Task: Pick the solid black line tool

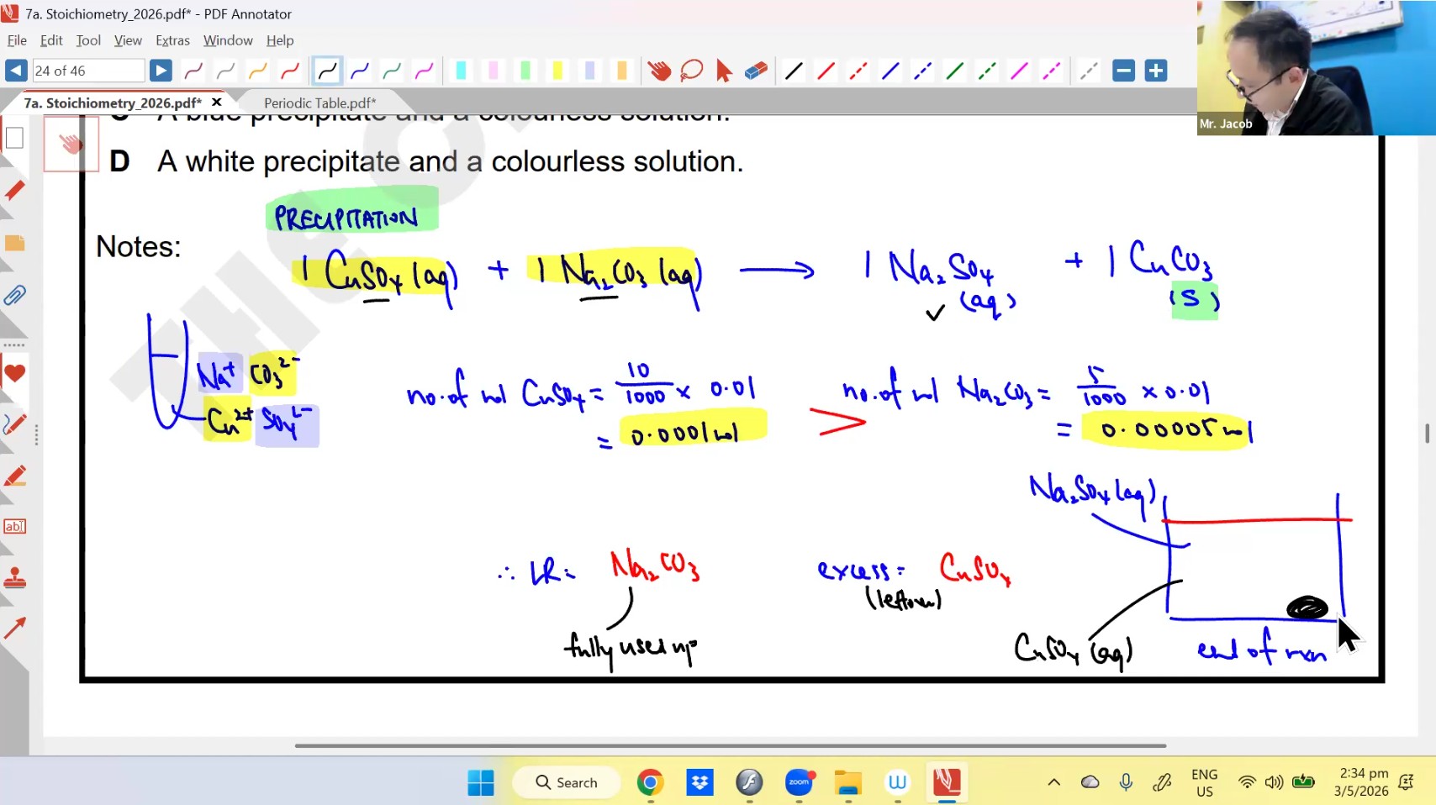Action: 794,71
